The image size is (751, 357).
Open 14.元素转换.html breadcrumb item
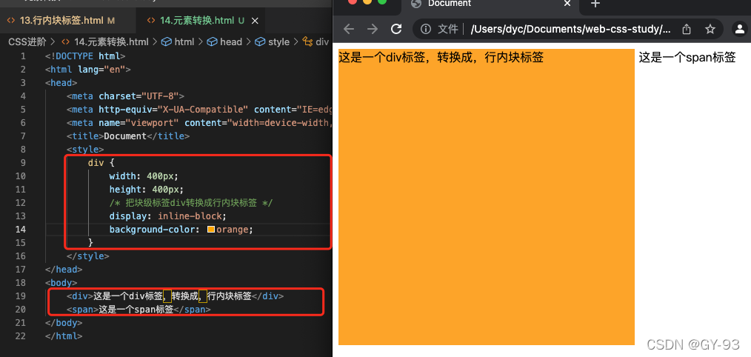105,42
